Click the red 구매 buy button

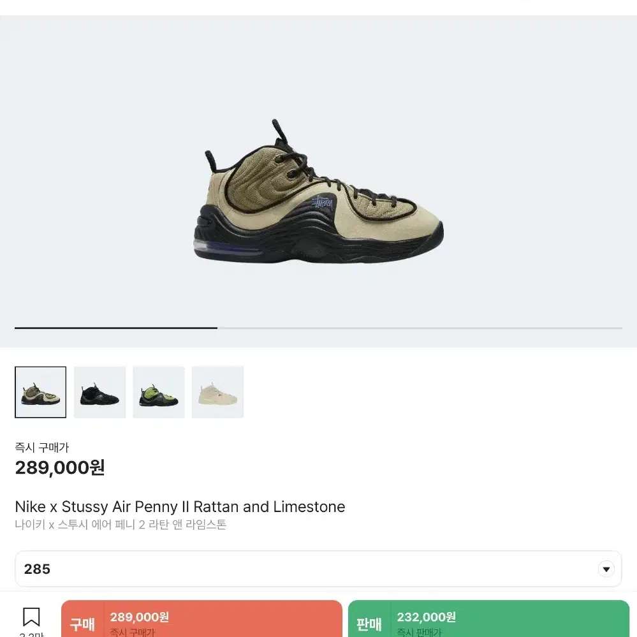tap(201, 619)
